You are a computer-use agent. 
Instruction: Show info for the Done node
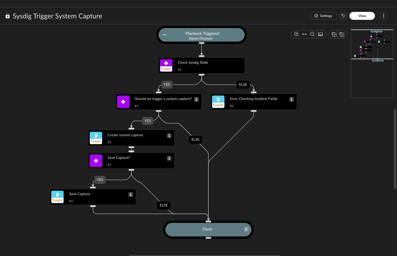click(246, 229)
